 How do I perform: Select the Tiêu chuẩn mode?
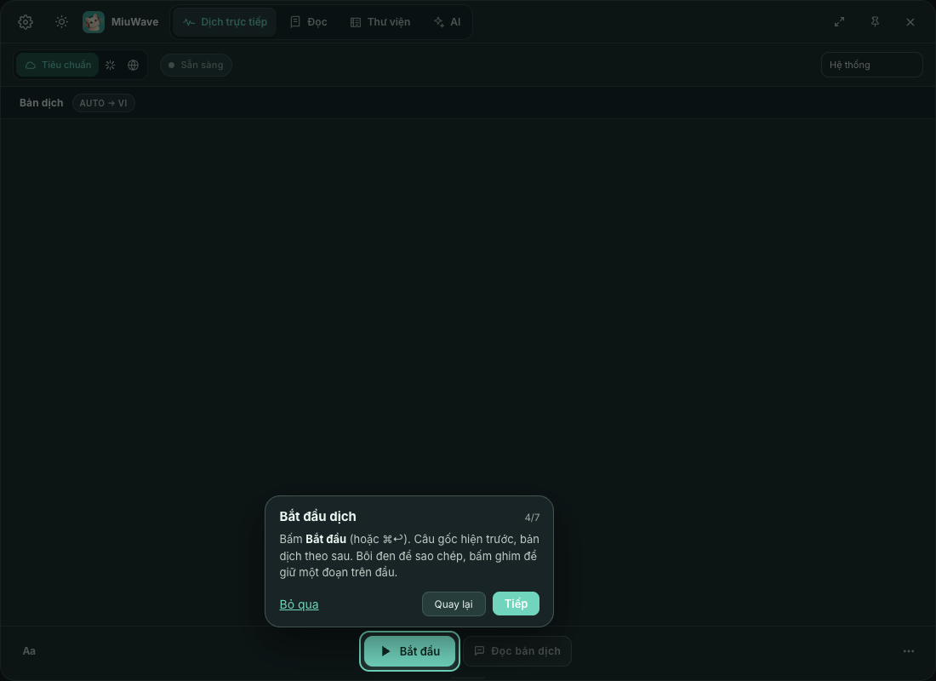point(58,65)
